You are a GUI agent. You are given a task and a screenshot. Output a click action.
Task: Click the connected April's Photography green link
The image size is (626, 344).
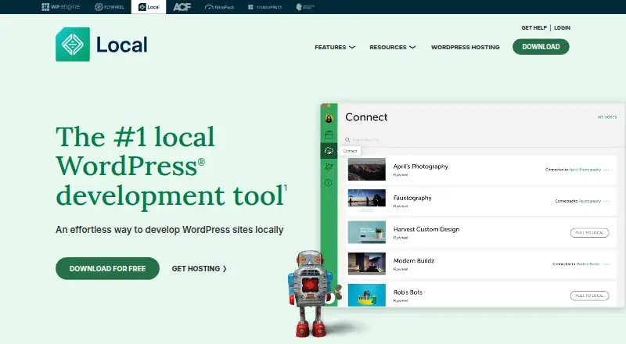coord(585,170)
